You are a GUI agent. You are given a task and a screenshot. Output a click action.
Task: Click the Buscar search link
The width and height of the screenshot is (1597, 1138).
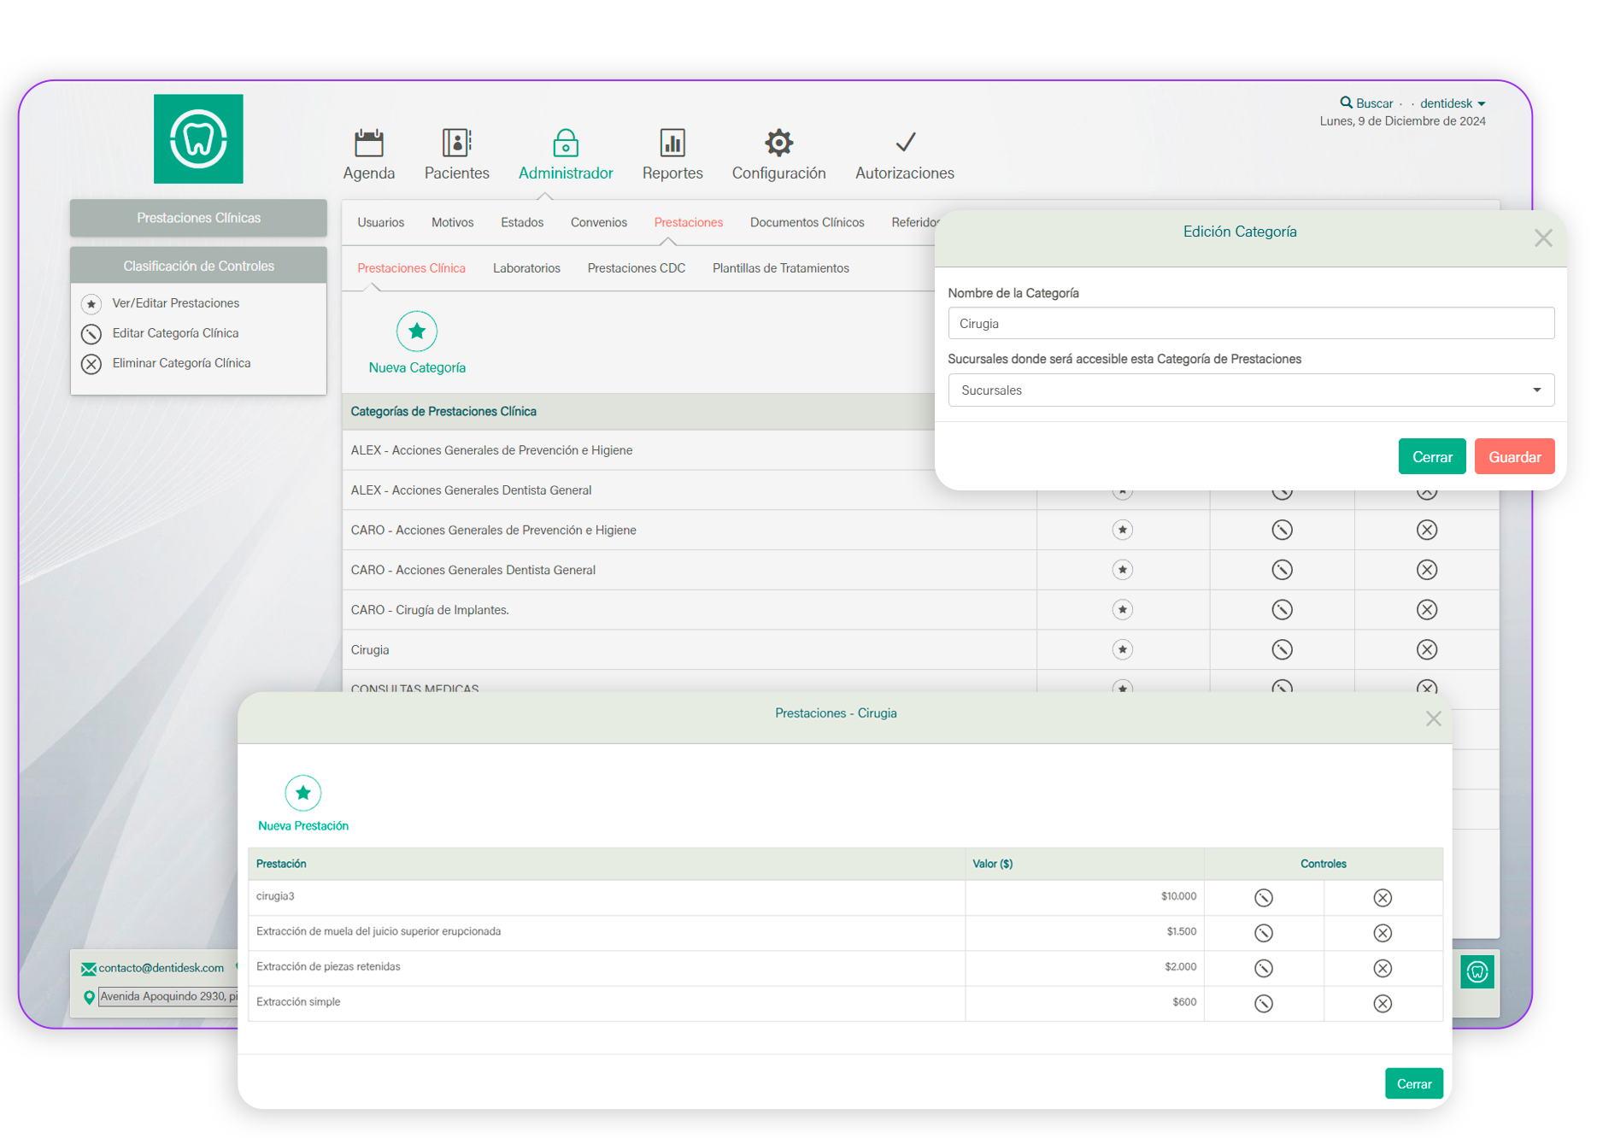1366,103
